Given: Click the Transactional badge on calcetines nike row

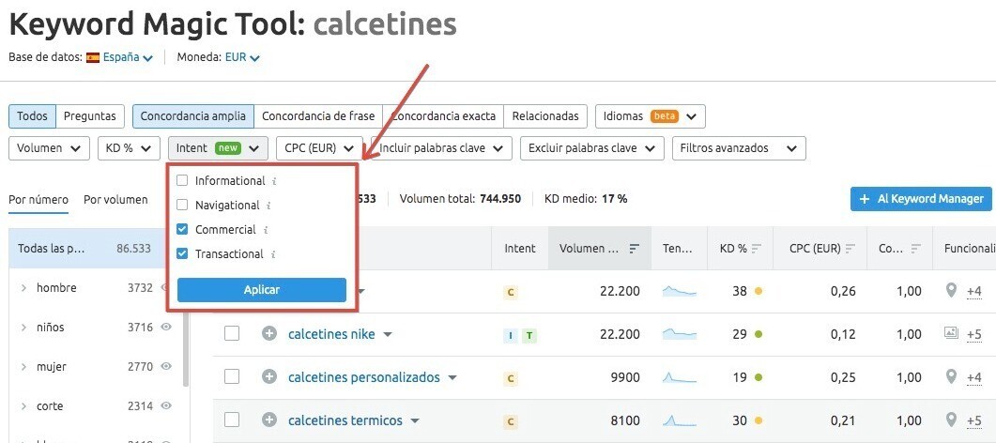Looking at the screenshot, I should tap(529, 335).
